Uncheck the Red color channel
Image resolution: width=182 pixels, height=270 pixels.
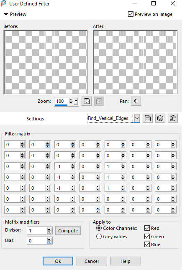tap(147, 228)
